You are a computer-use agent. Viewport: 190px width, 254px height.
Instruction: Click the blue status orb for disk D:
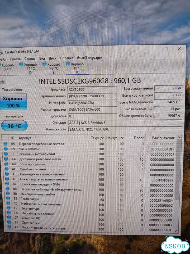point(21,64)
